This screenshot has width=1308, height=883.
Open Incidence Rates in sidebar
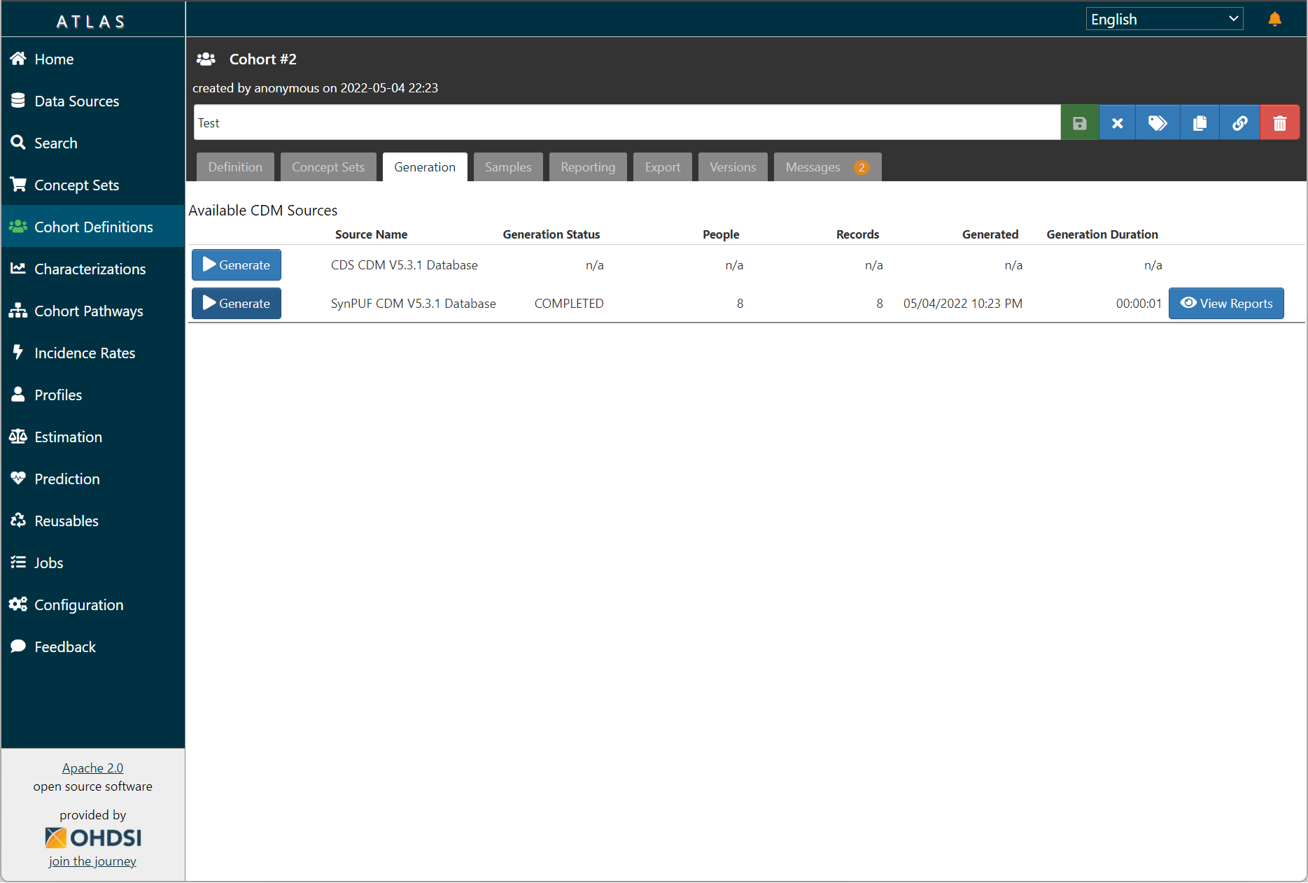[x=92, y=353]
